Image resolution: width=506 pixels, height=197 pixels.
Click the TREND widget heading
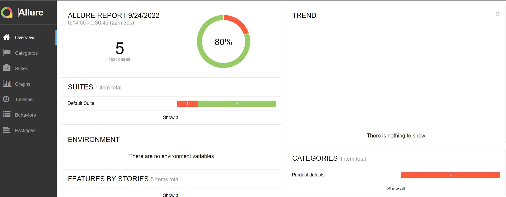coord(304,15)
